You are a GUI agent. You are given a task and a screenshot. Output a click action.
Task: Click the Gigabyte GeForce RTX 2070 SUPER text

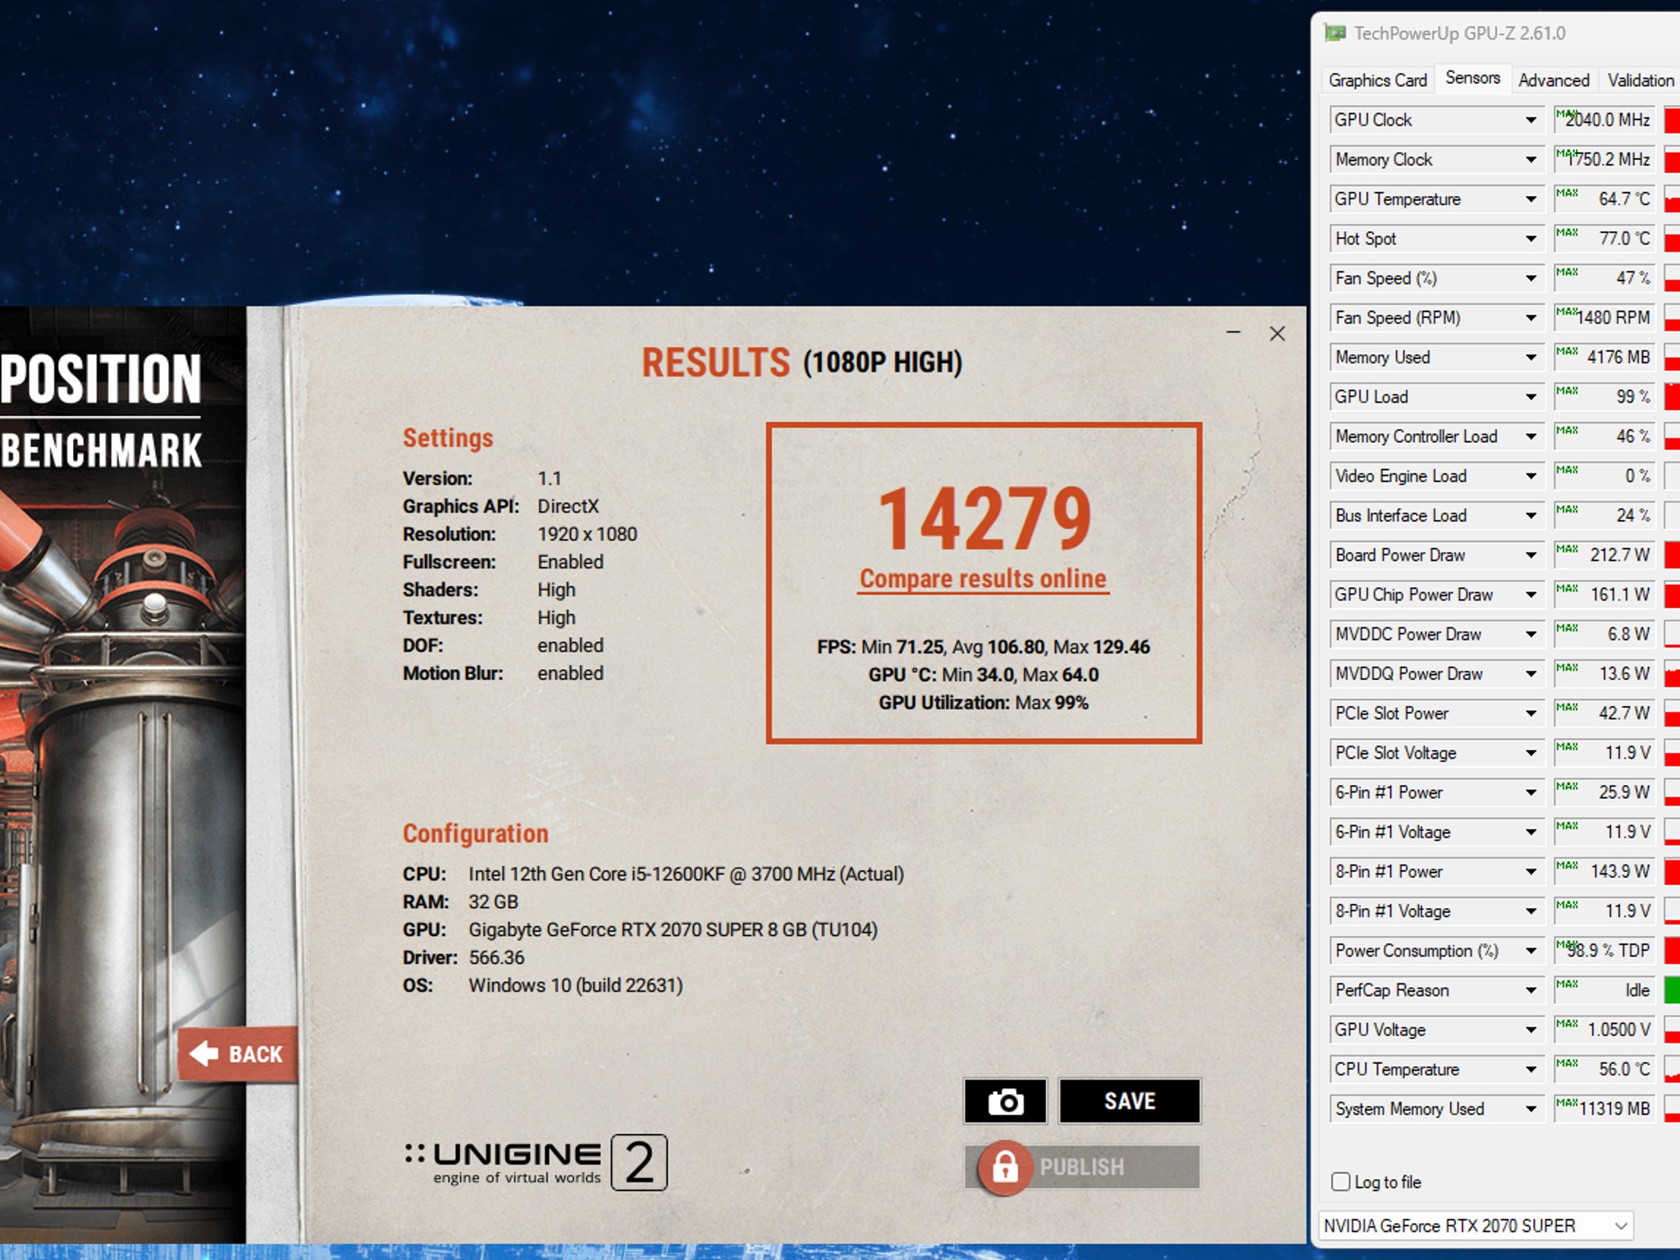(673, 930)
